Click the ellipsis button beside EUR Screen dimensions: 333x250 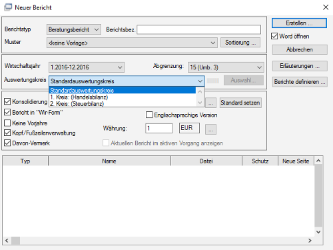(210, 129)
